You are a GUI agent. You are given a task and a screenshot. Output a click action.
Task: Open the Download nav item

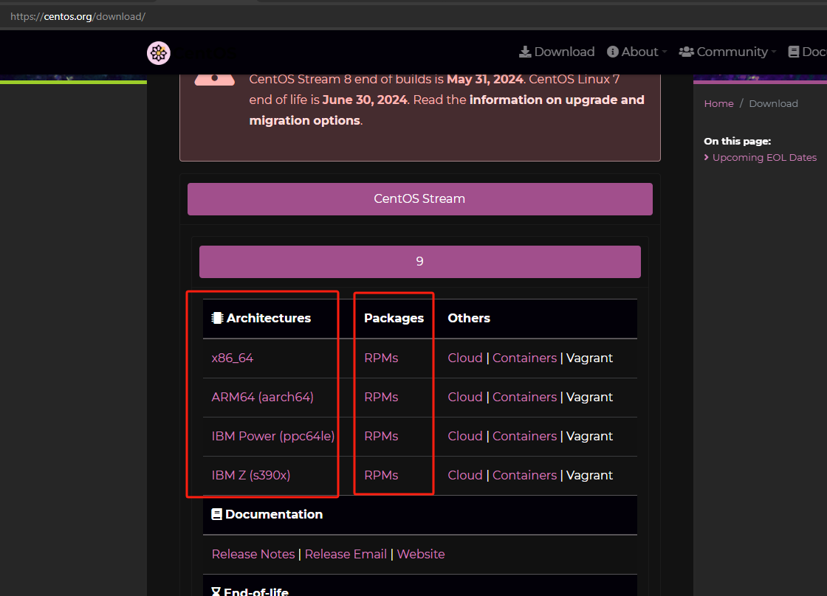(557, 52)
